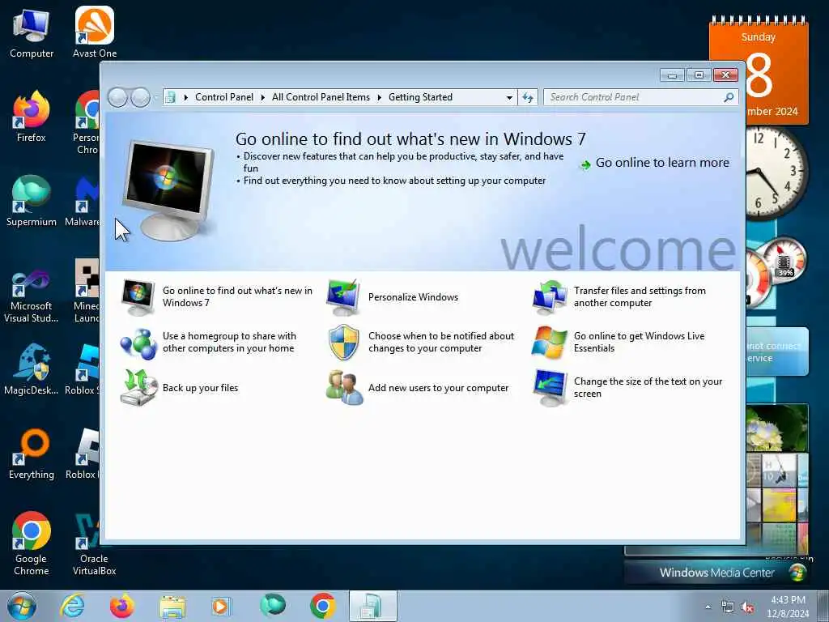Click 'Change the size of the text' link
The width and height of the screenshot is (829, 622).
648,388
